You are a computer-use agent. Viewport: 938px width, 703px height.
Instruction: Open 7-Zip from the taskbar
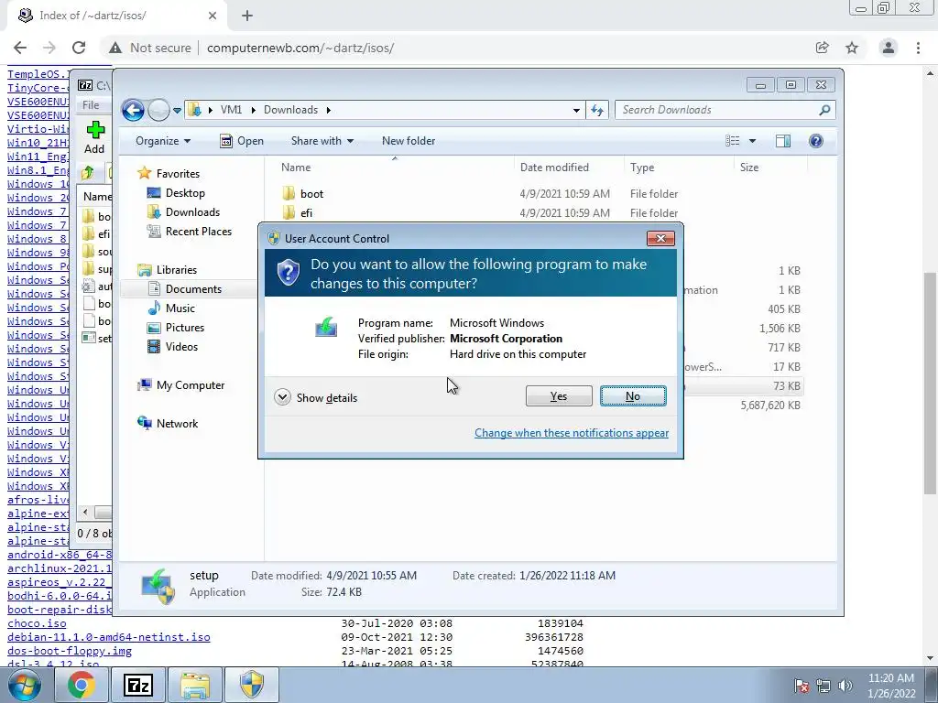[137, 685]
